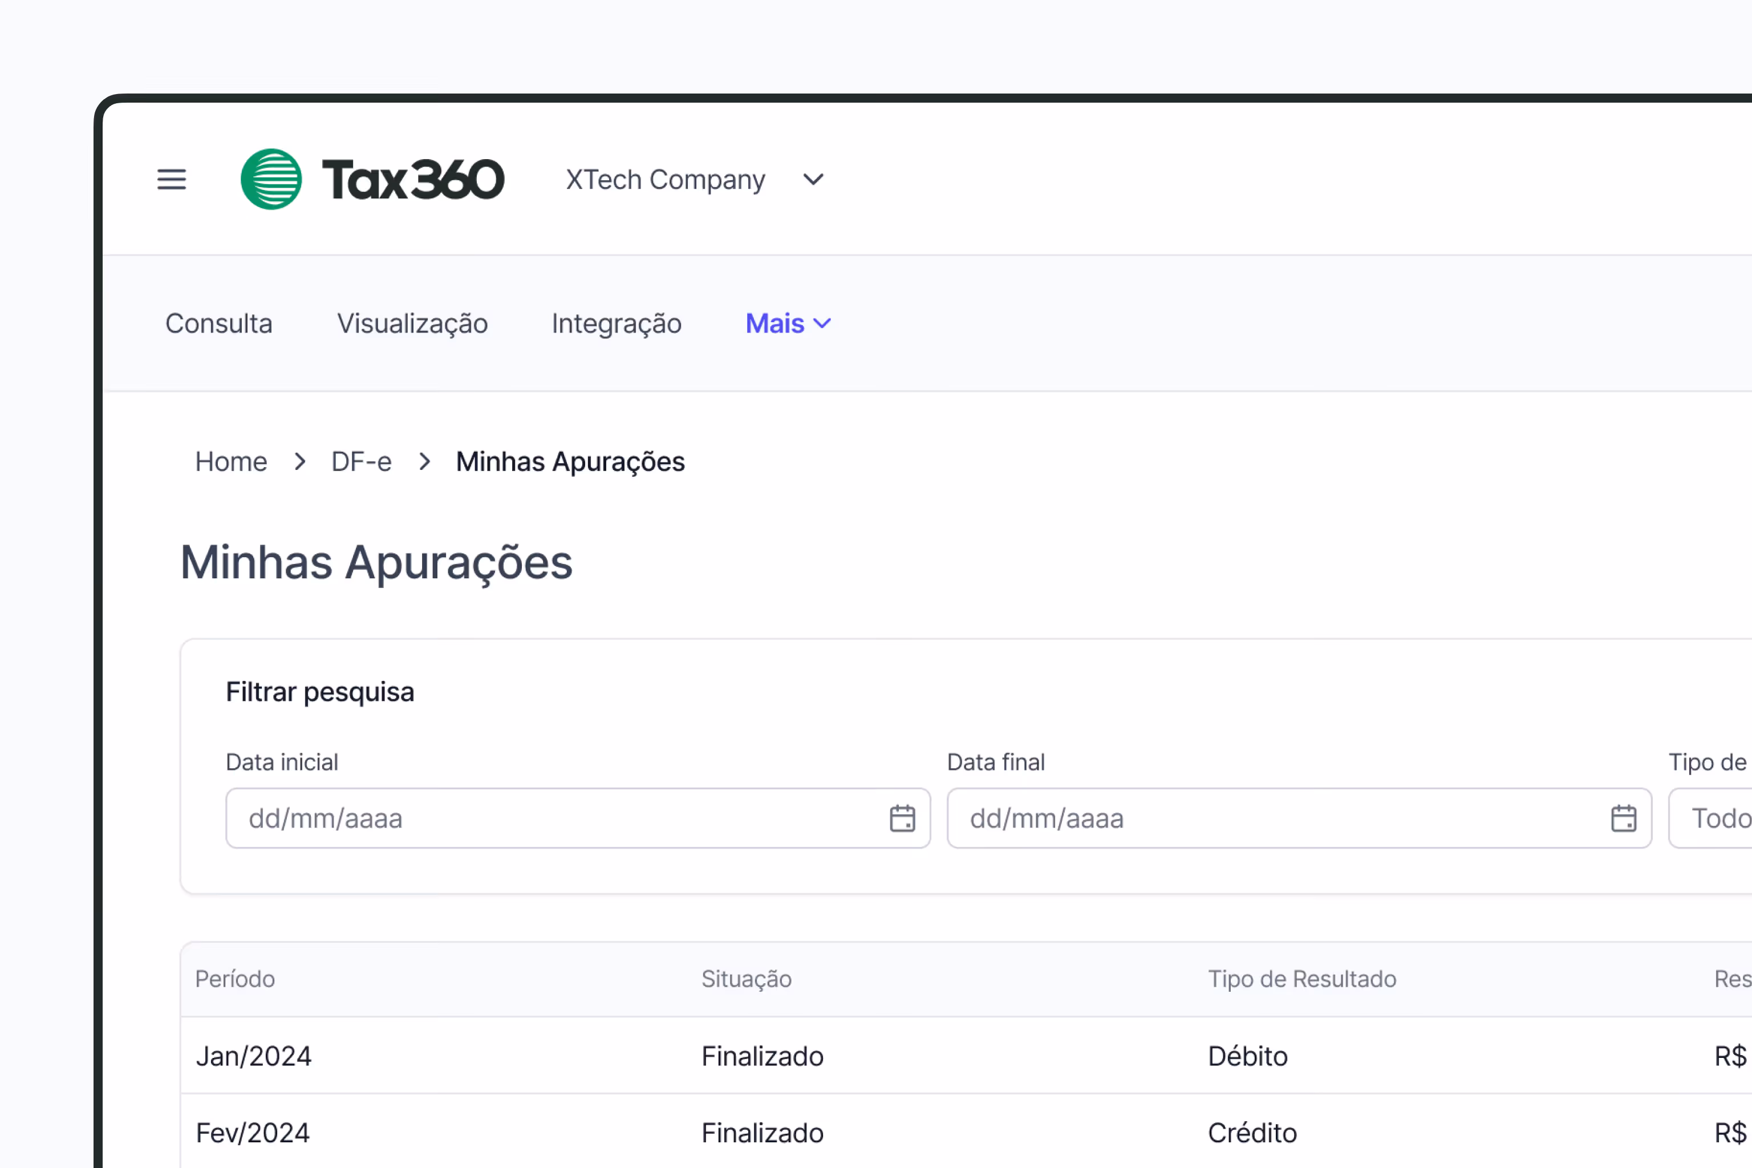Open the calendar picker for Data inicial

[902, 818]
